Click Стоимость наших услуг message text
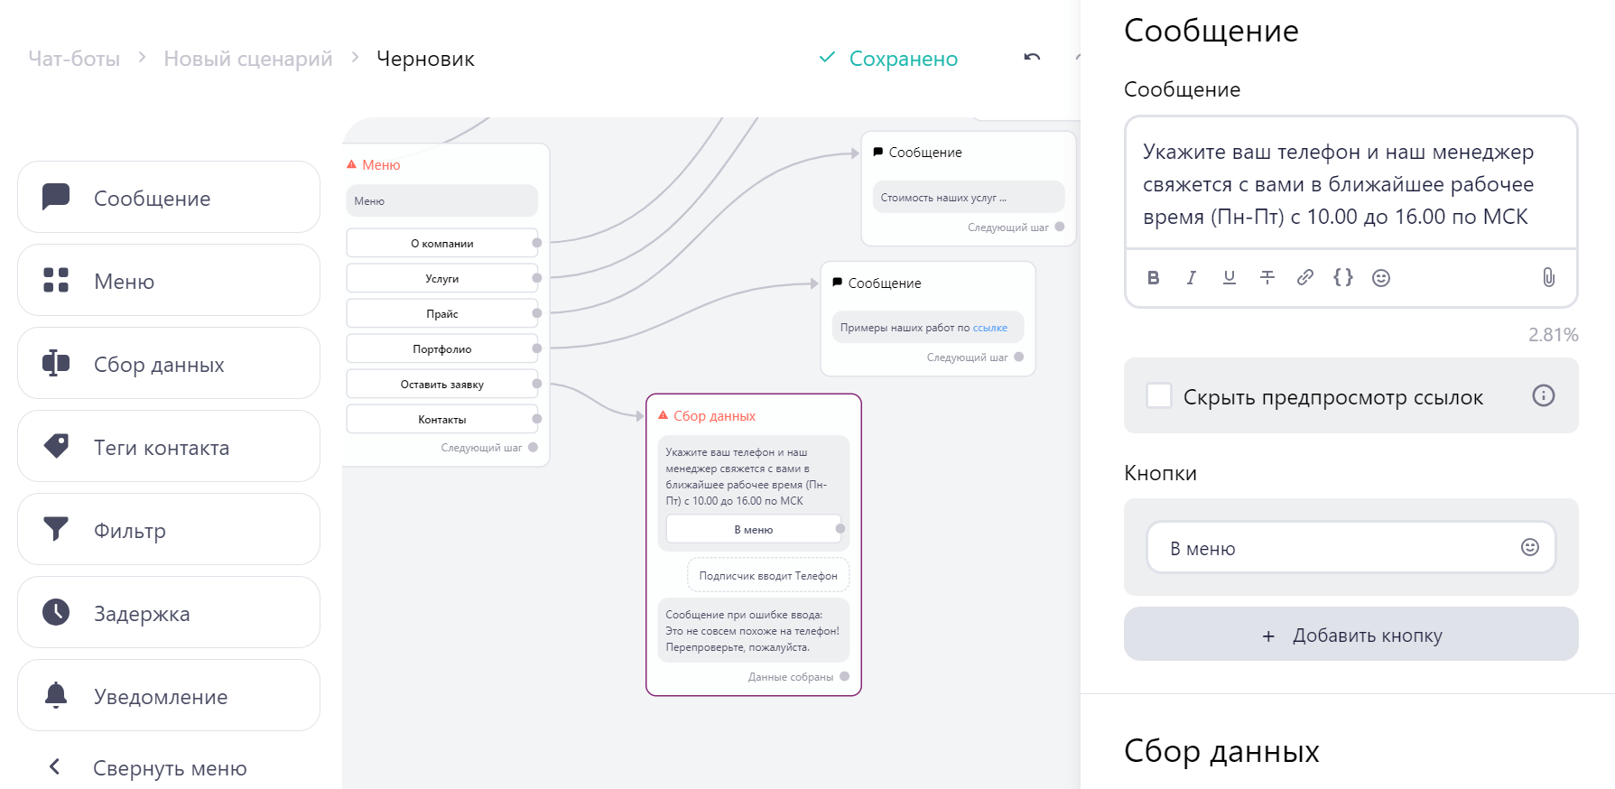Viewport: 1615px width, 789px height. [968, 197]
